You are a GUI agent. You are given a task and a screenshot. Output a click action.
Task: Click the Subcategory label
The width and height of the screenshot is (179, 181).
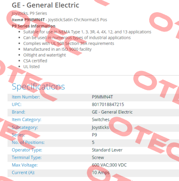click(25, 128)
